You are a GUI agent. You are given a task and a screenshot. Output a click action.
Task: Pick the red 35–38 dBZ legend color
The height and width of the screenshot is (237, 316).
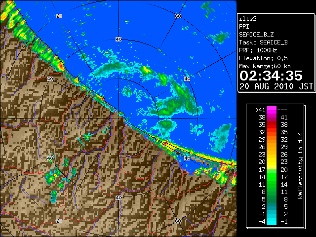tap(272, 125)
